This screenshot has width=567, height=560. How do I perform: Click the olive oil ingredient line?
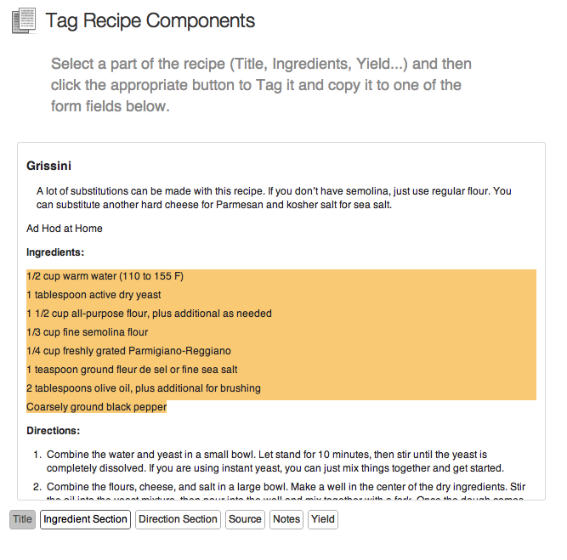point(144,388)
